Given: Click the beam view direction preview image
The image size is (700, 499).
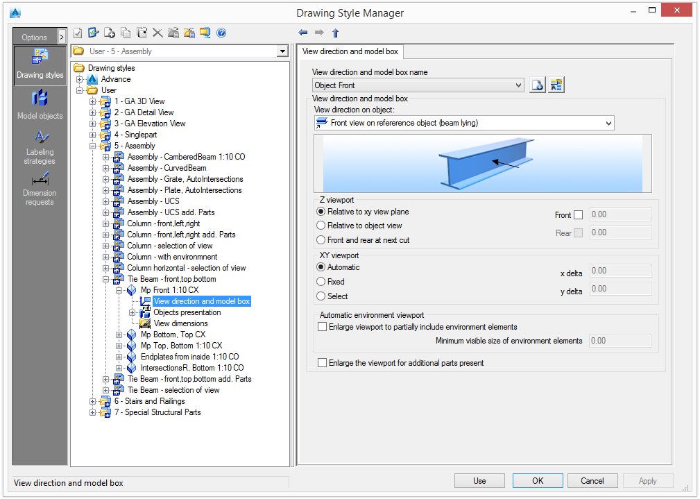Looking at the screenshot, I should point(483,164).
